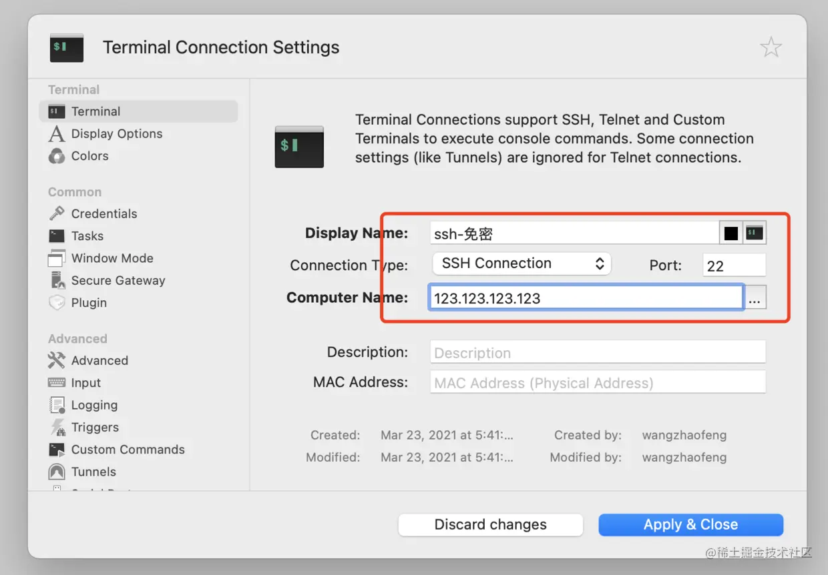The width and height of the screenshot is (828, 575).
Task: Click the Apply & Close button
Action: [x=690, y=525]
